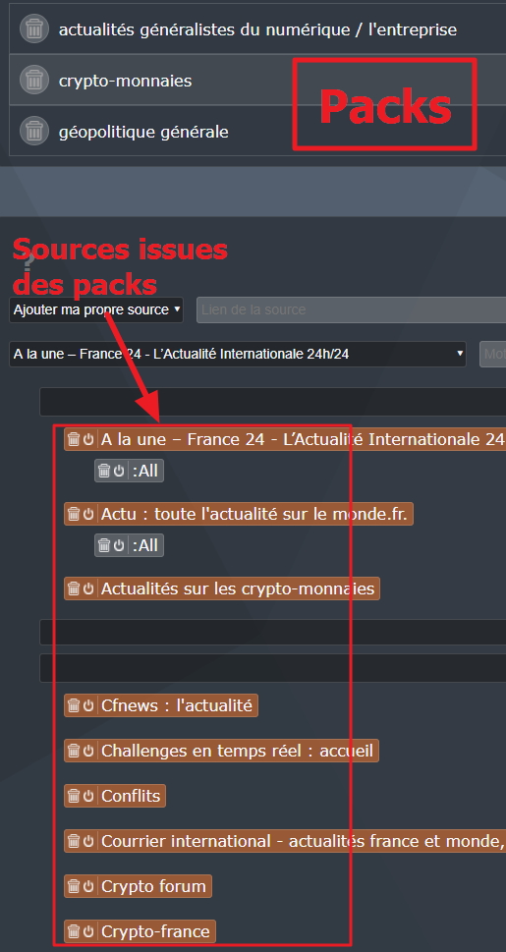Open the Actu : toute l'actualité sur le monde.fr source
Image resolution: width=506 pixels, height=952 pixels.
tap(256, 514)
